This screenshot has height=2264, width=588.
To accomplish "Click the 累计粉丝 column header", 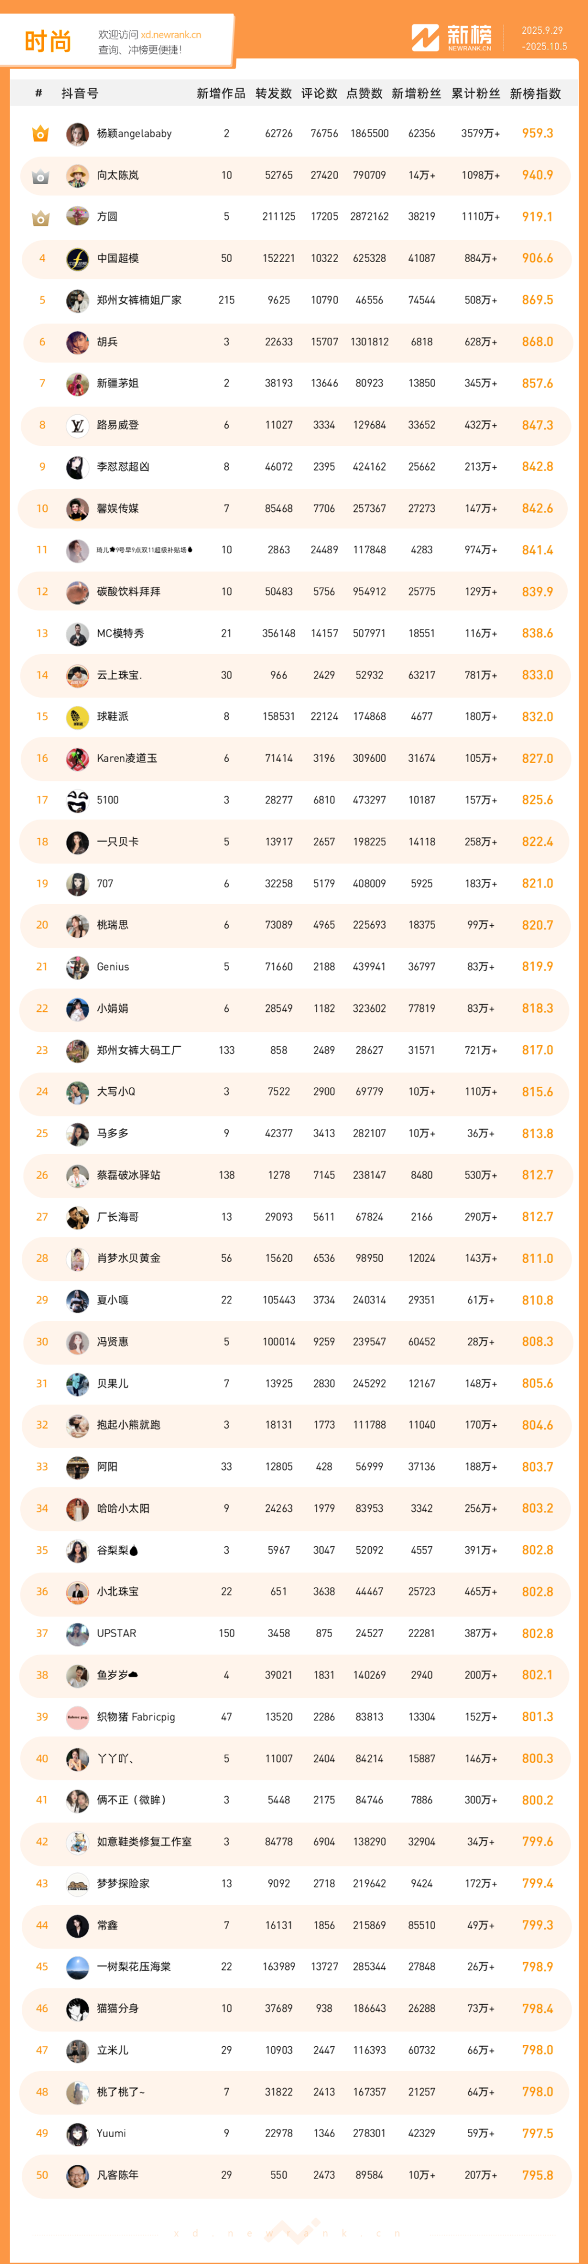I will point(475,93).
